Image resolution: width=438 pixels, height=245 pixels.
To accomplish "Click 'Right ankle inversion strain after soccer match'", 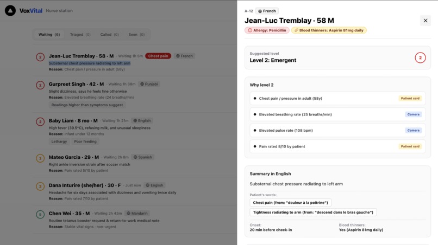I will click(89, 164).
